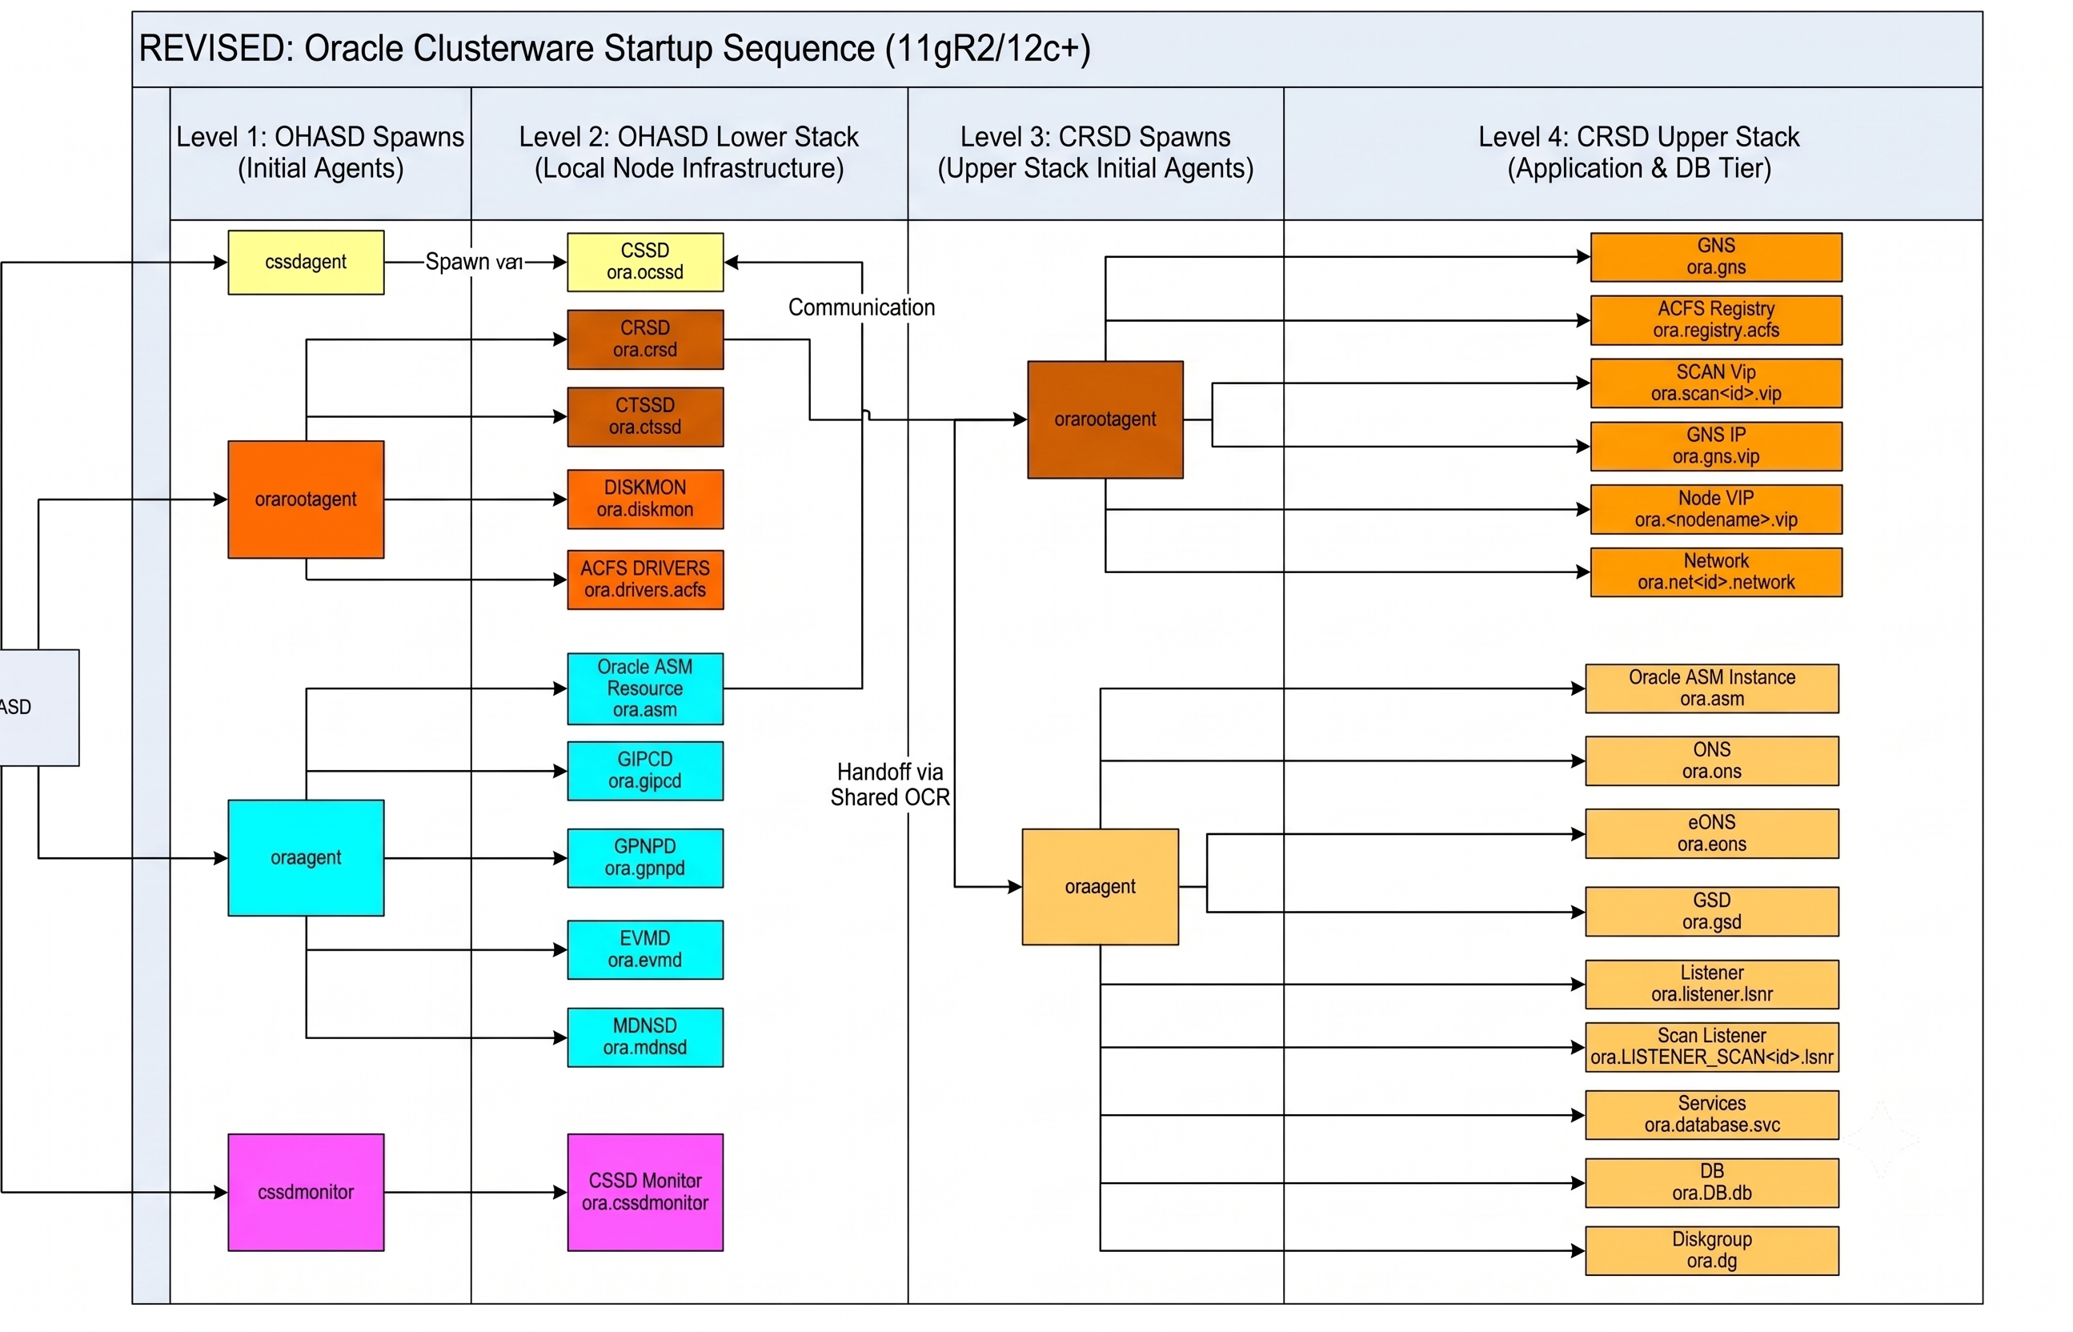Click the 'Handoff via Shared OCR' label
Viewport: 2073px width, 1332px height.
(x=890, y=784)
